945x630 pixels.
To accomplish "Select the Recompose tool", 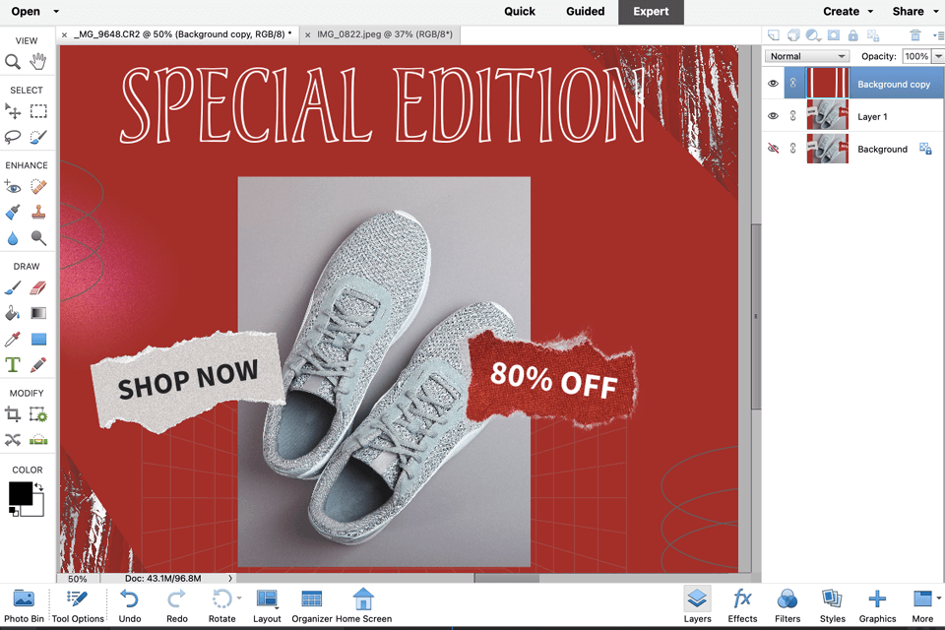I will [x=38, y=414].
